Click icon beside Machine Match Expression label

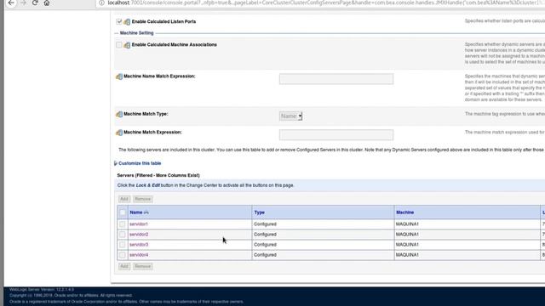pos(119,133)
